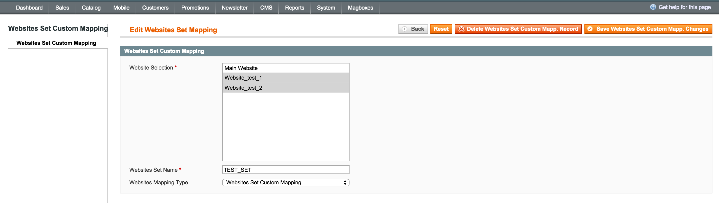Open the Customers menu
The height and width of the screenshot is (203, 719).
point(155,8)
